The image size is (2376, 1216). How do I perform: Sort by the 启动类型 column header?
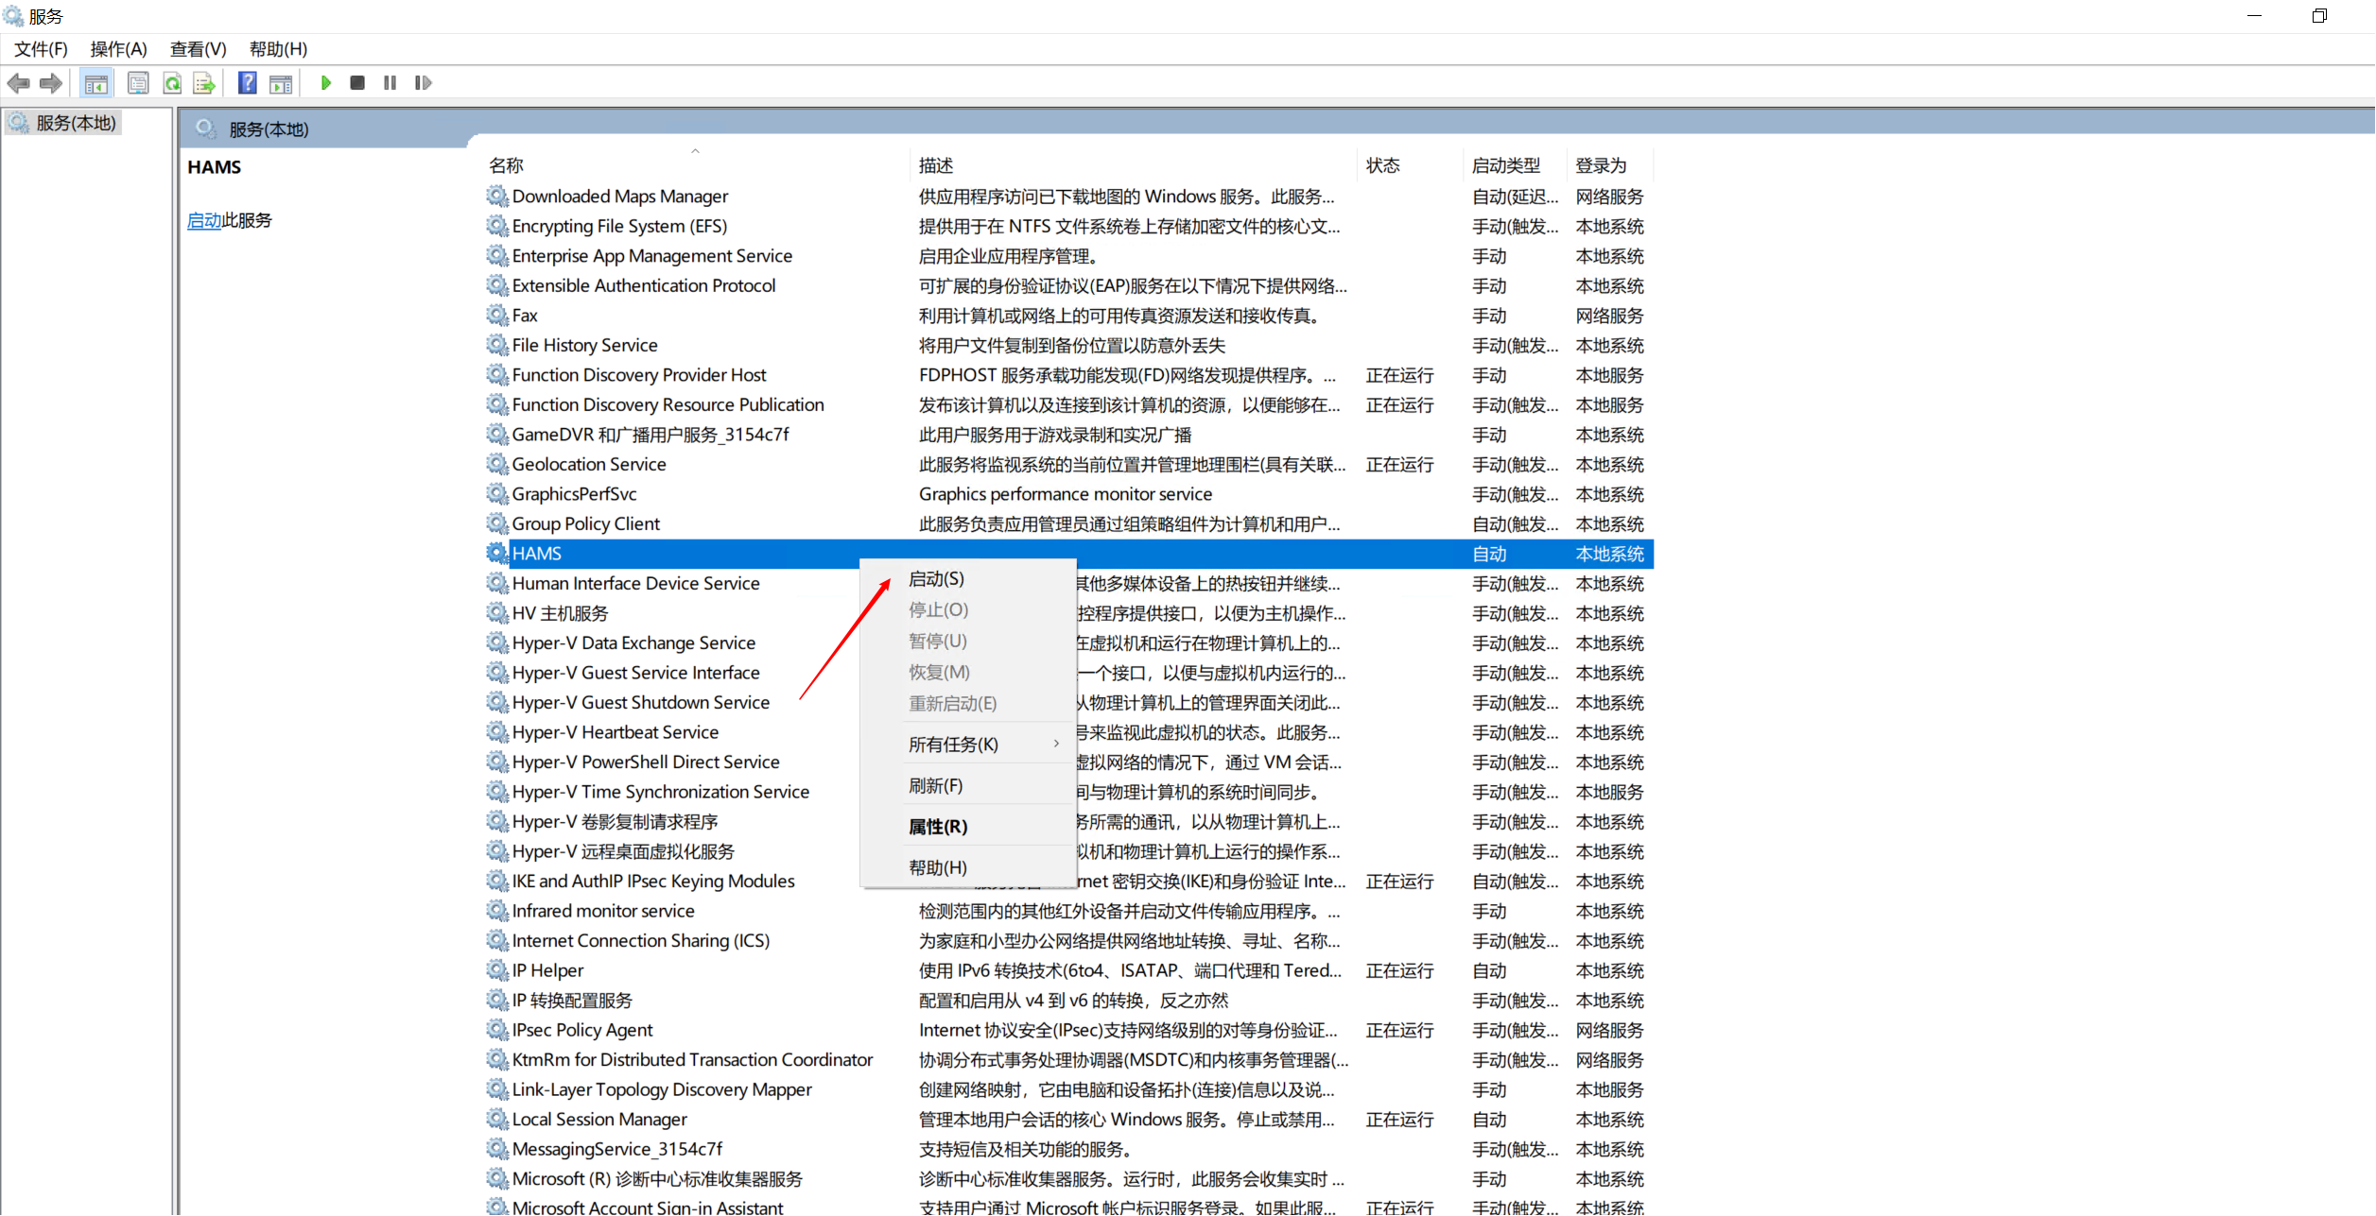coord(1505,165)
